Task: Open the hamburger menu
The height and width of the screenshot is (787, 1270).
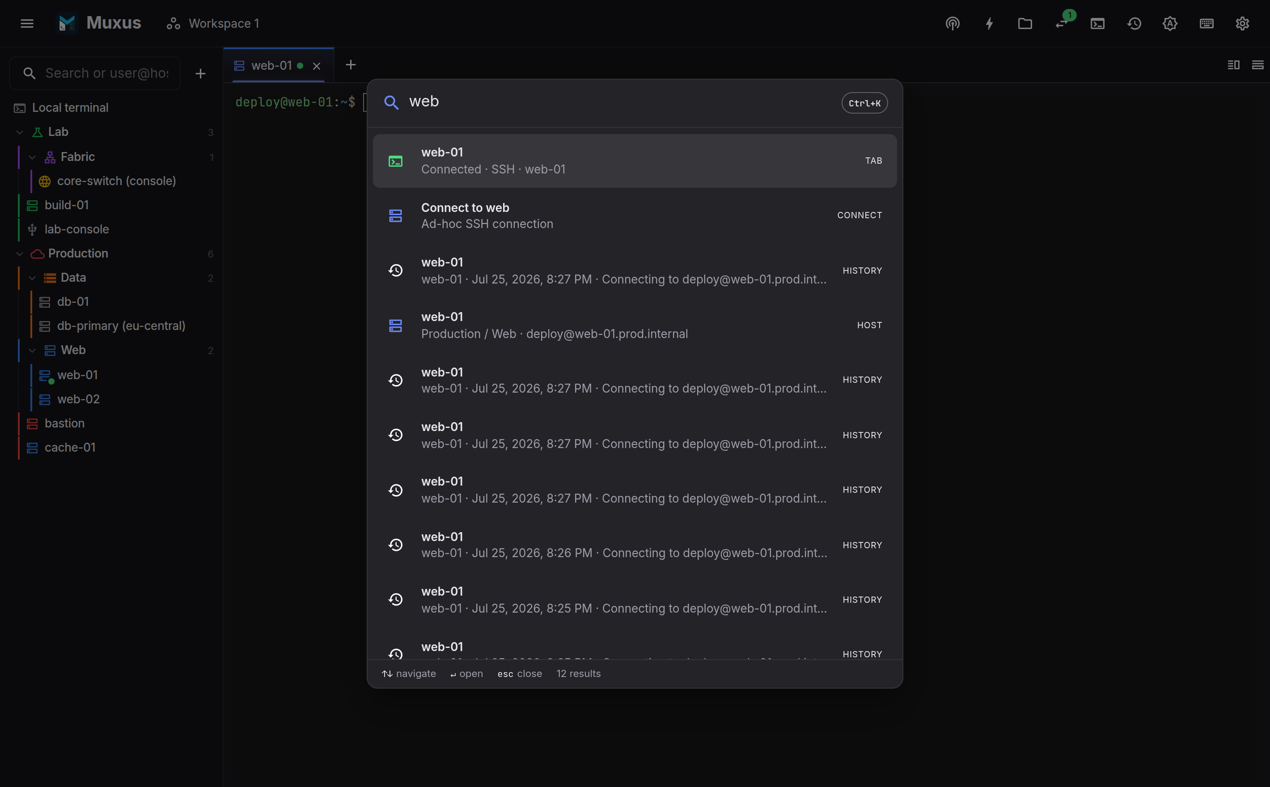Action: tap(27, 23)
